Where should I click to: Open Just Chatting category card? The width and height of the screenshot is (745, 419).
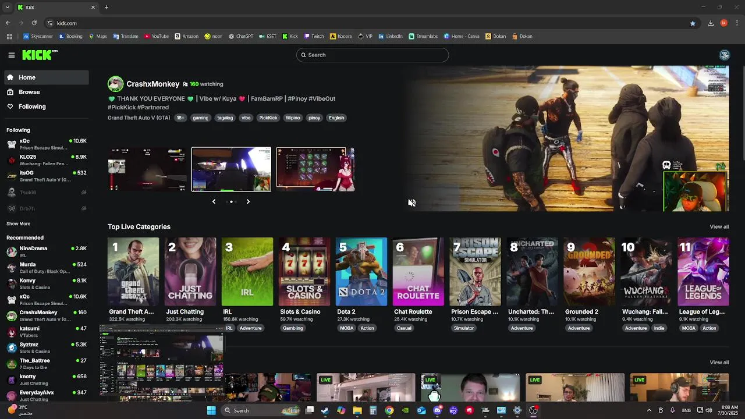(x=190, y=272)
